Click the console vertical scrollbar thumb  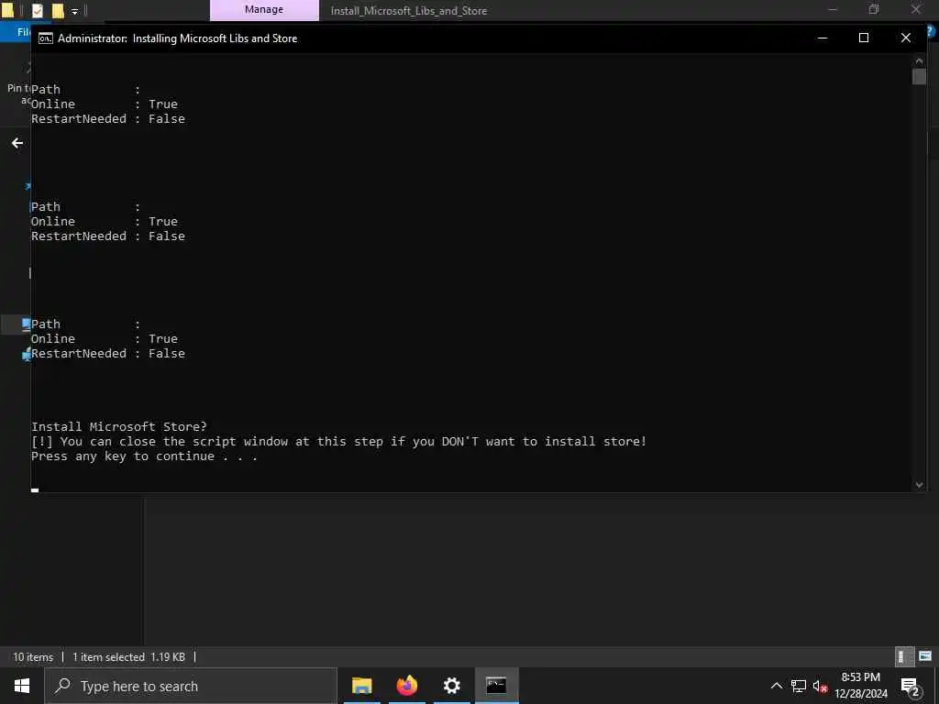[x=919, y=77]
